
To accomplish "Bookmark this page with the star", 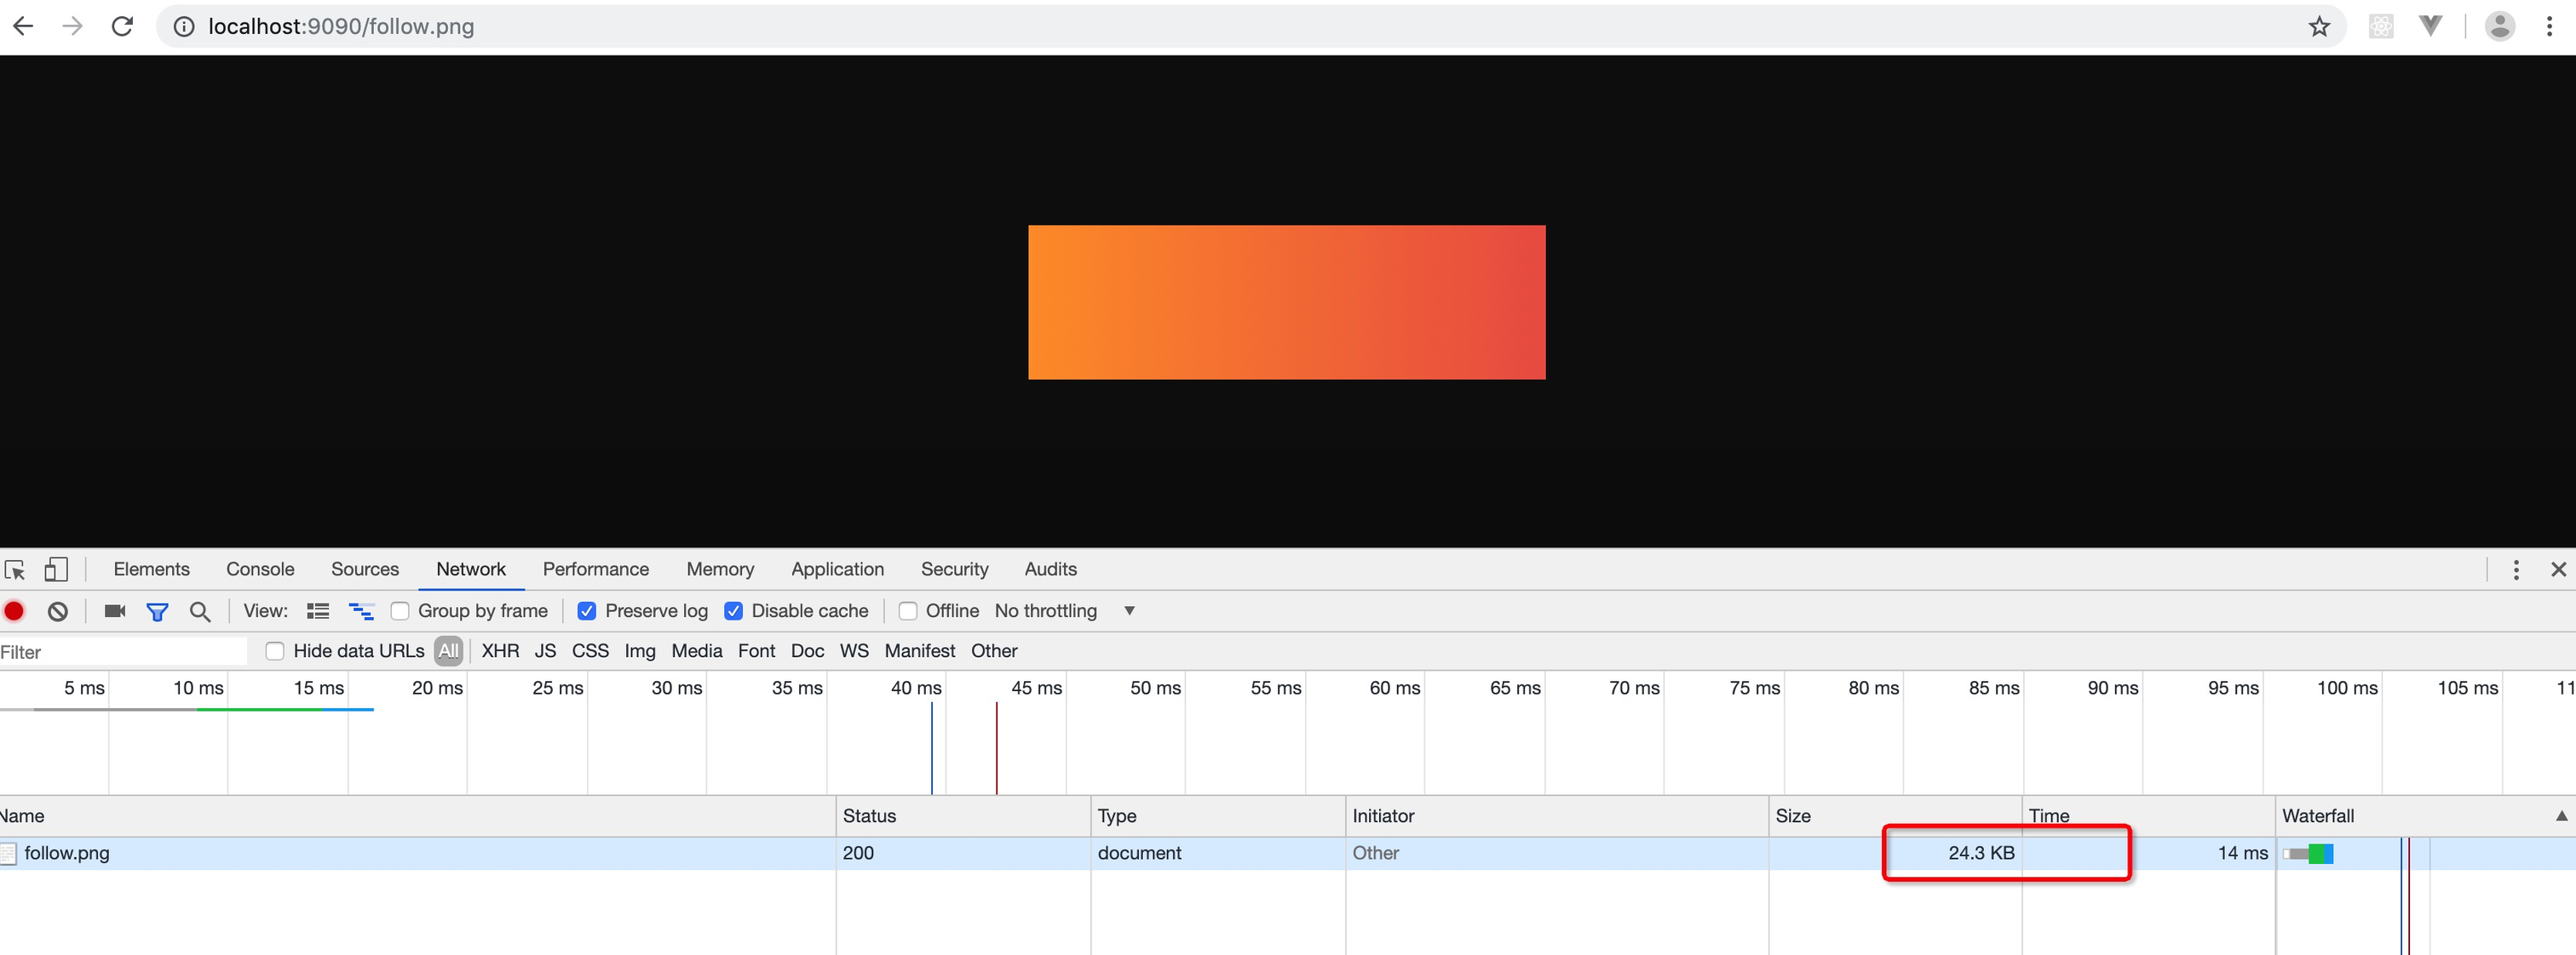I will click(x=2319, y=27).
